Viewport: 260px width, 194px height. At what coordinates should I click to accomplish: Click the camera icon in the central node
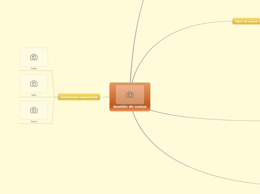[x=130, y=95]
